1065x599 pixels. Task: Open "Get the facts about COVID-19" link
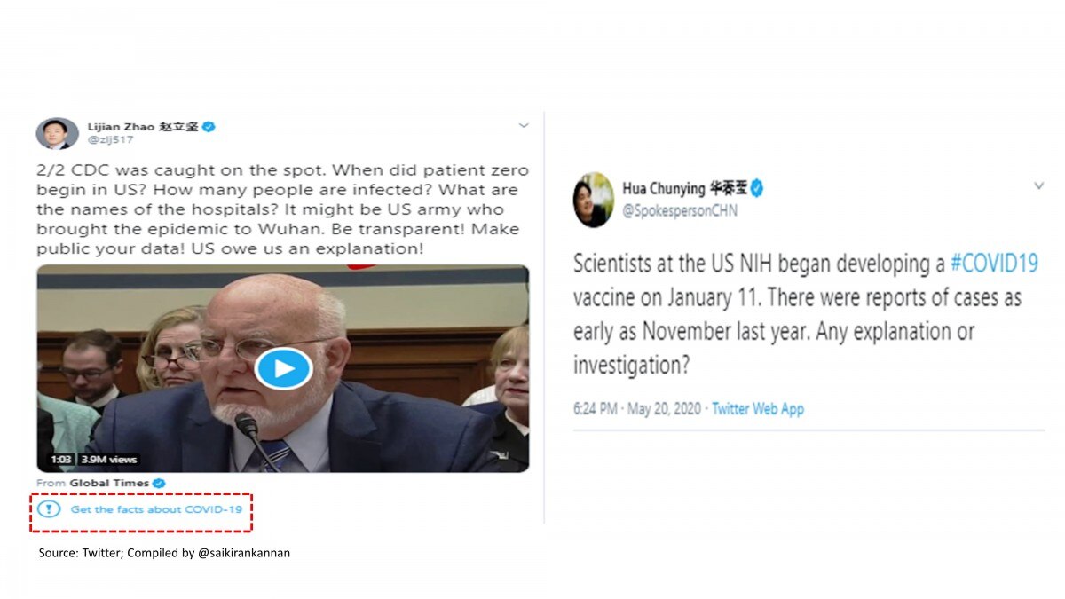[x=156, y=509]
